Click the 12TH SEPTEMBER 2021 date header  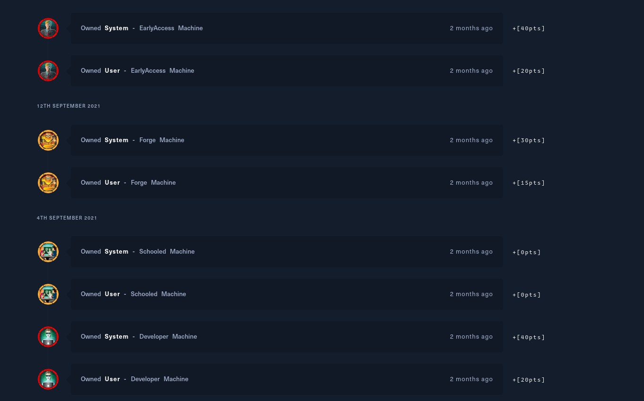(69, 106)
